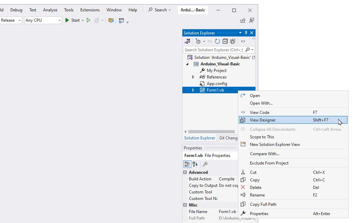
Task: Click the Live Share icon
Action: 243,21
